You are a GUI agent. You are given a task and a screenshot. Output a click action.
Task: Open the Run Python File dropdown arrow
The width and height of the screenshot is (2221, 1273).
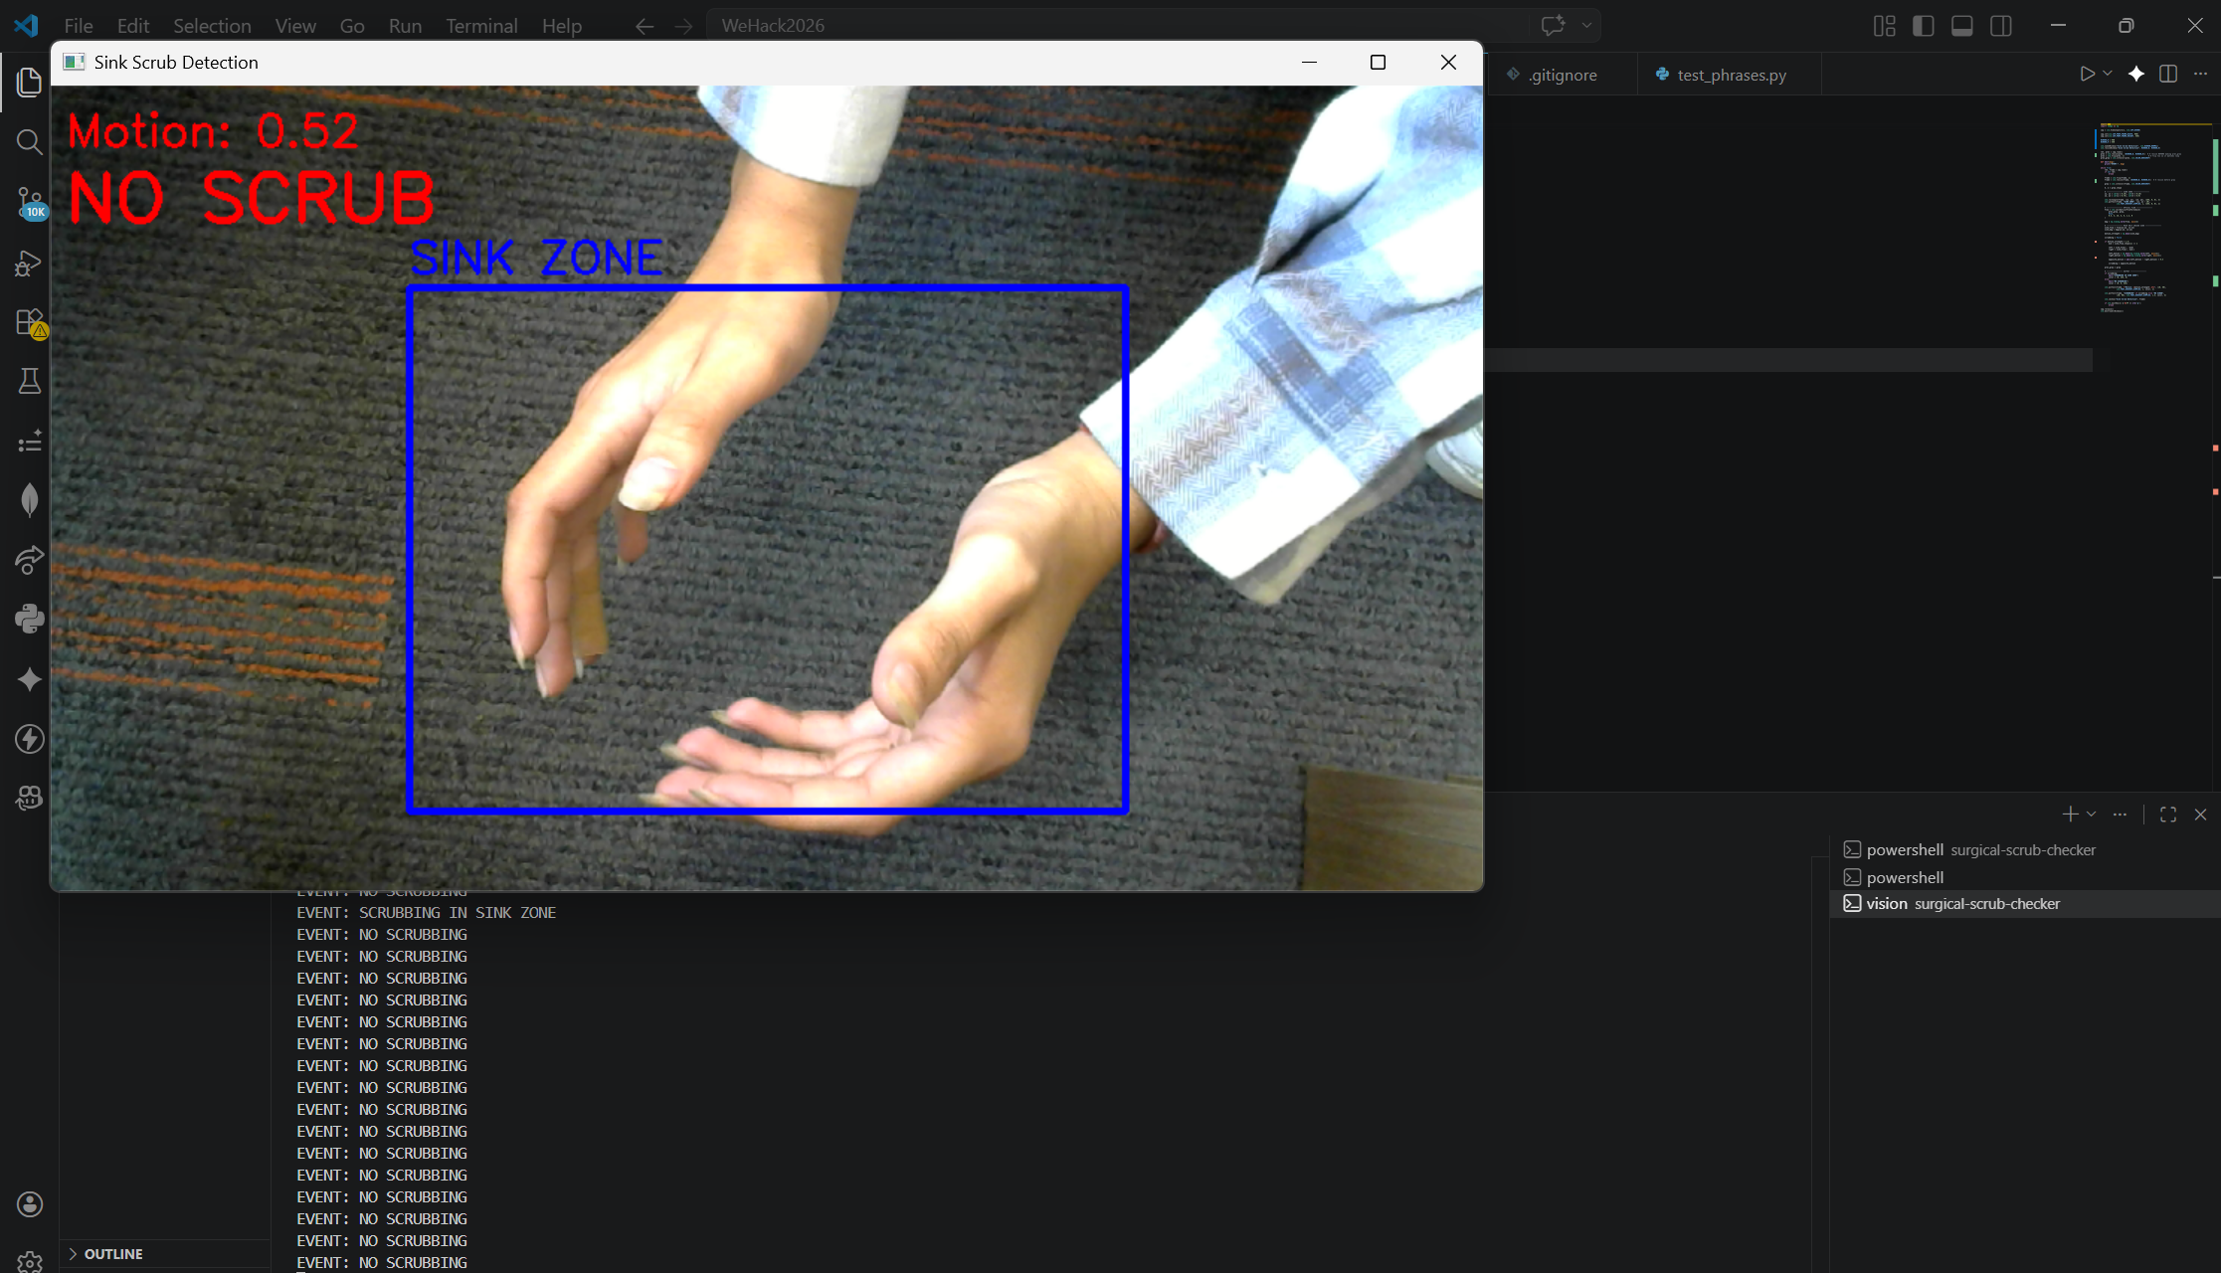click(2108, 74)
